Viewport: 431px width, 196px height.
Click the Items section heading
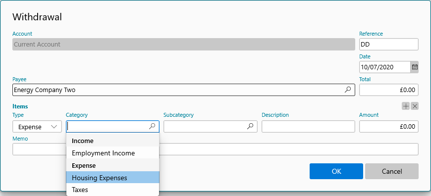[20, 106]
